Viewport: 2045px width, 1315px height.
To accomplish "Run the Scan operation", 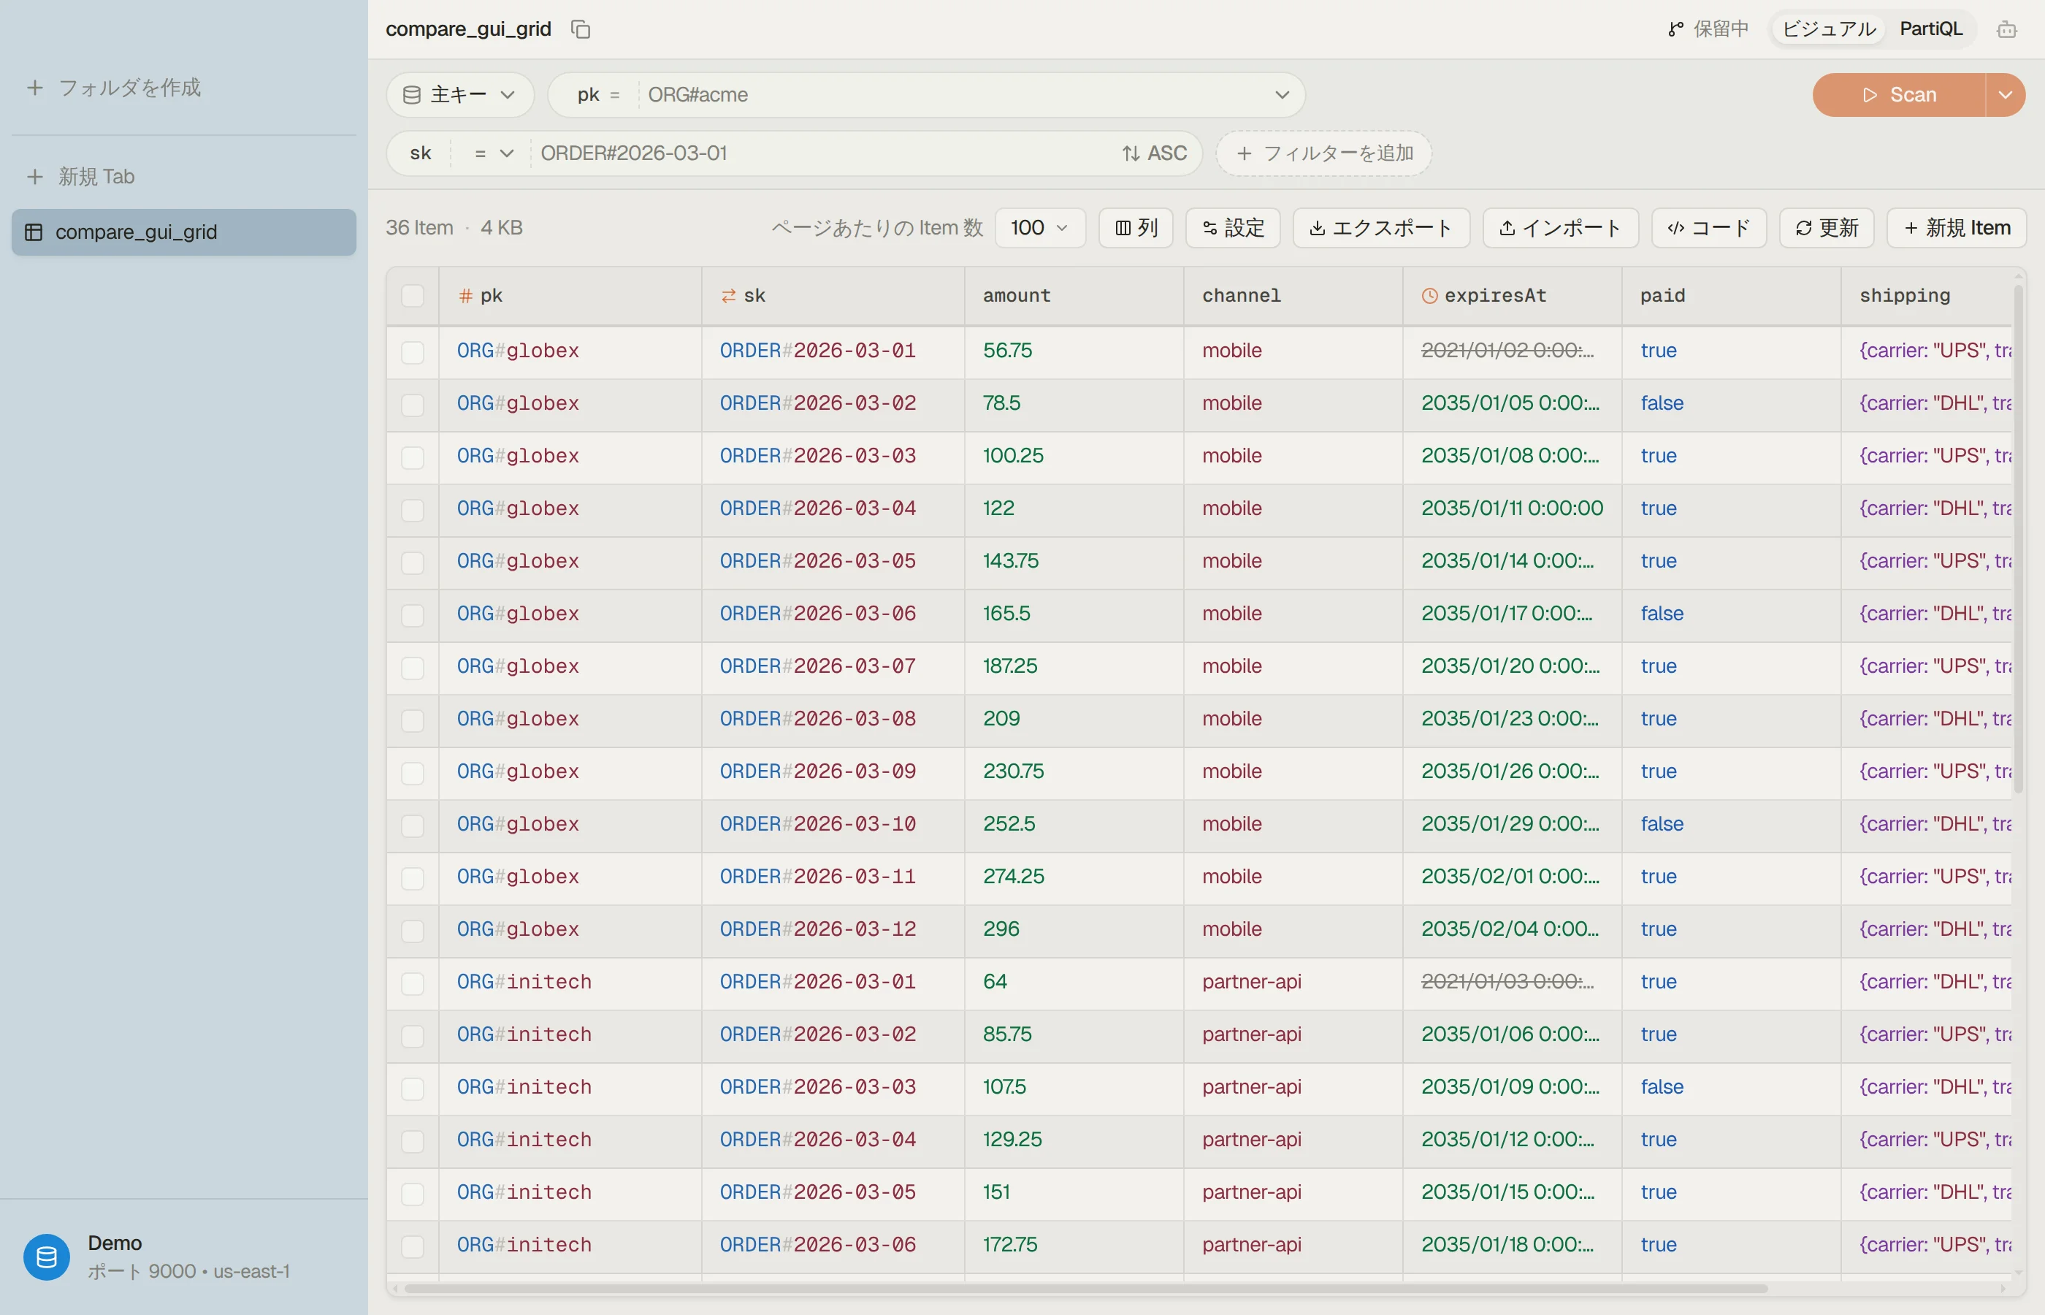I will coord(1899,95).
